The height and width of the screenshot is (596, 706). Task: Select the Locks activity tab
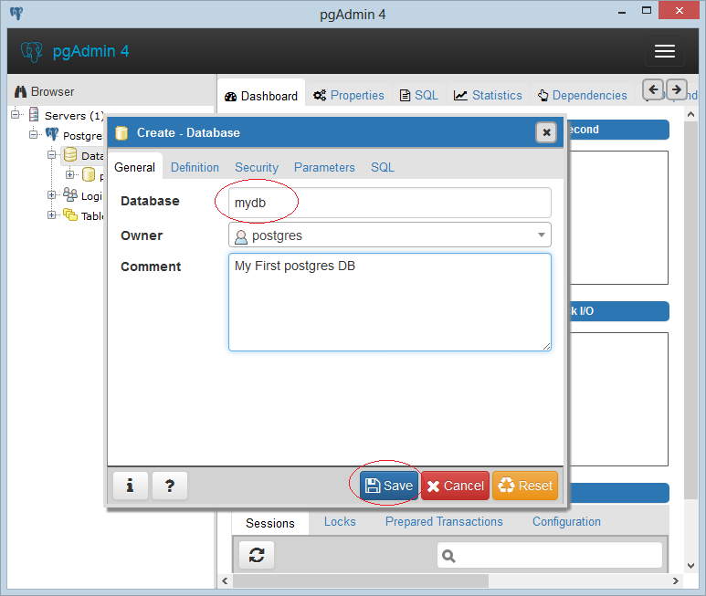point(340,522)
